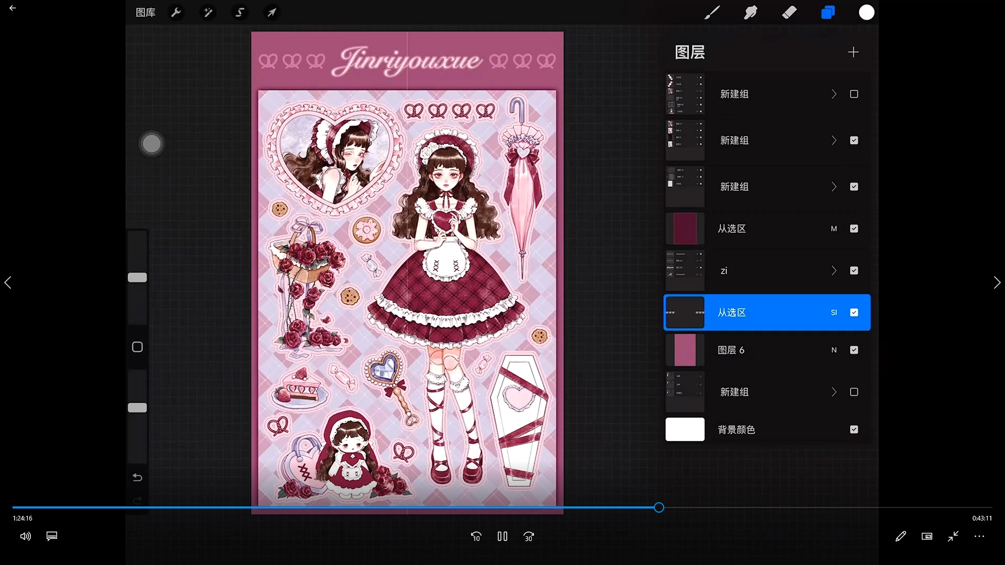Open the white active color swatch
Viewport: 1005px width, 565px height.
(x=866, y=13)
